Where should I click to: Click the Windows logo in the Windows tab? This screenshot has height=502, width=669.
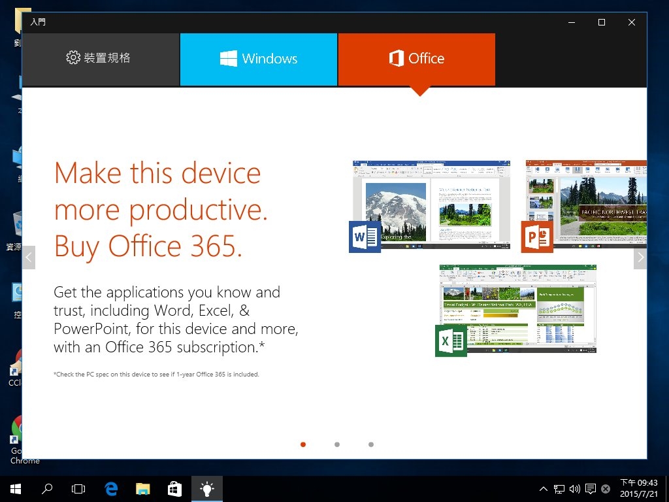click(x=229, y=58)
